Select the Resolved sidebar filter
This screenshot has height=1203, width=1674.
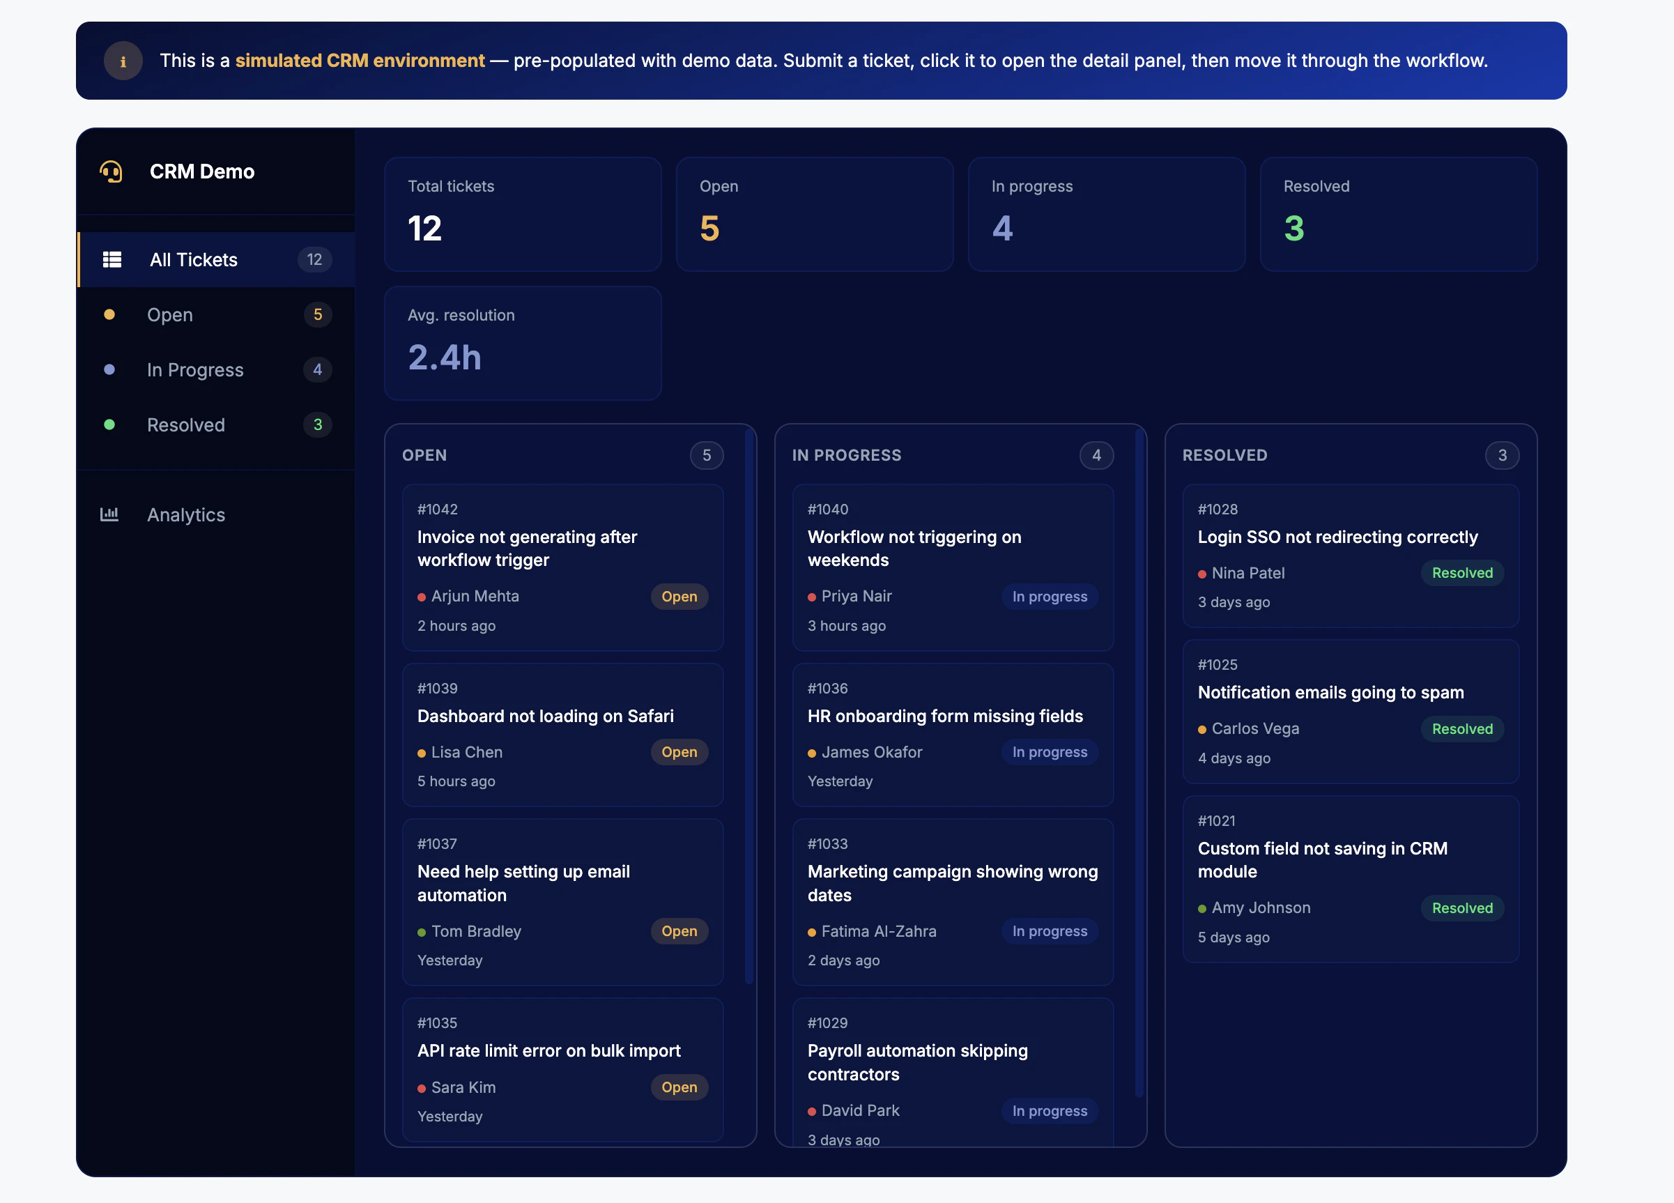click(185, 424)
